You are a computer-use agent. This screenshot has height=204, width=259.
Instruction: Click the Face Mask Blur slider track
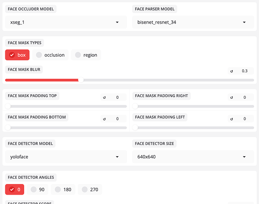coord(164,80)
